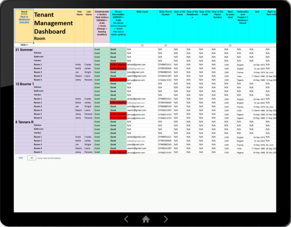This screenshot has width=291, height=227.
Task: Tap the tablet back arrow icon
Action: click(127, 219)
